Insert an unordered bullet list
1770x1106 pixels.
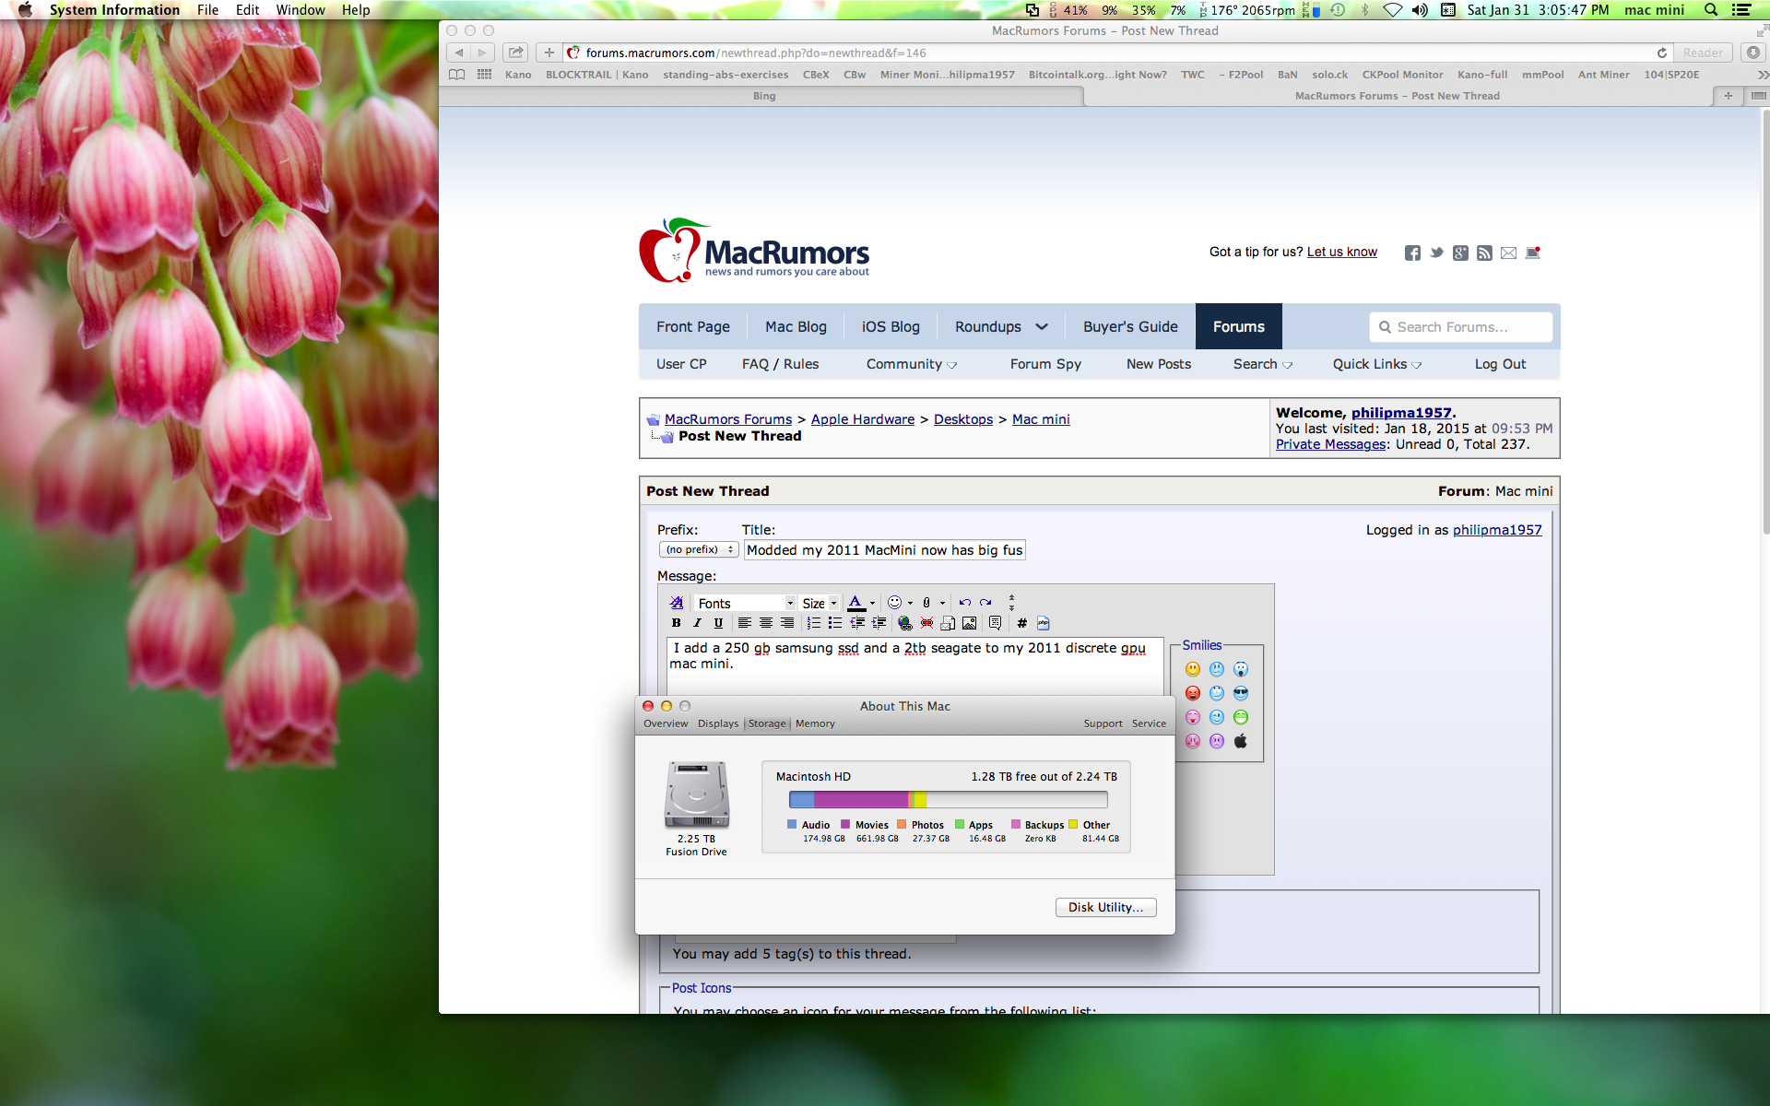coord(835,623)
